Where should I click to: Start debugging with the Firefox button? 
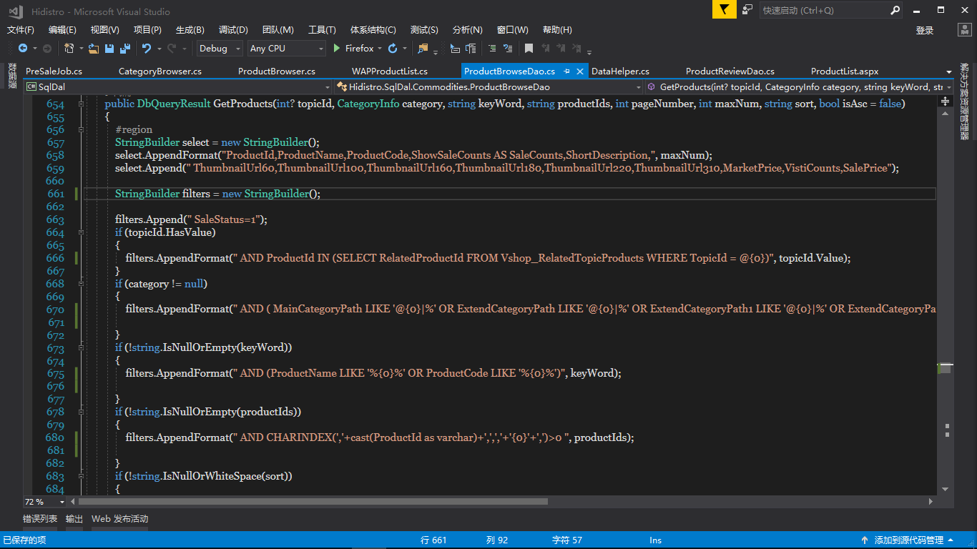click(354, 49)
